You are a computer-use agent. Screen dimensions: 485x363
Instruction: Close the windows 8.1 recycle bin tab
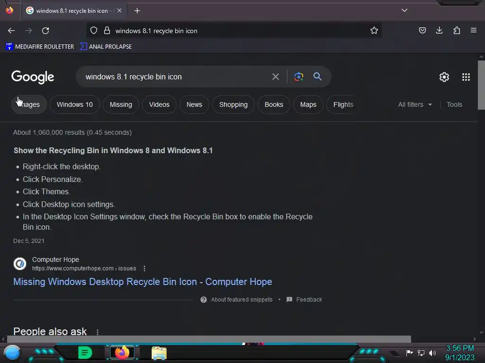pyautogui.click(x=119, y=10)
